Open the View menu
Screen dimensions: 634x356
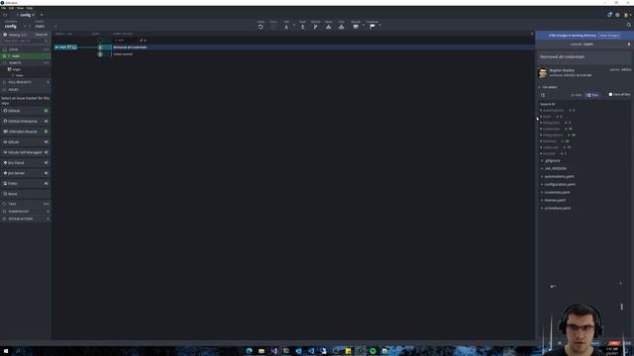tap(20, 8)
